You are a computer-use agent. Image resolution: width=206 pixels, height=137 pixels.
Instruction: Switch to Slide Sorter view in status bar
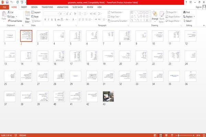pyautogui.click(x=161, y=135)
